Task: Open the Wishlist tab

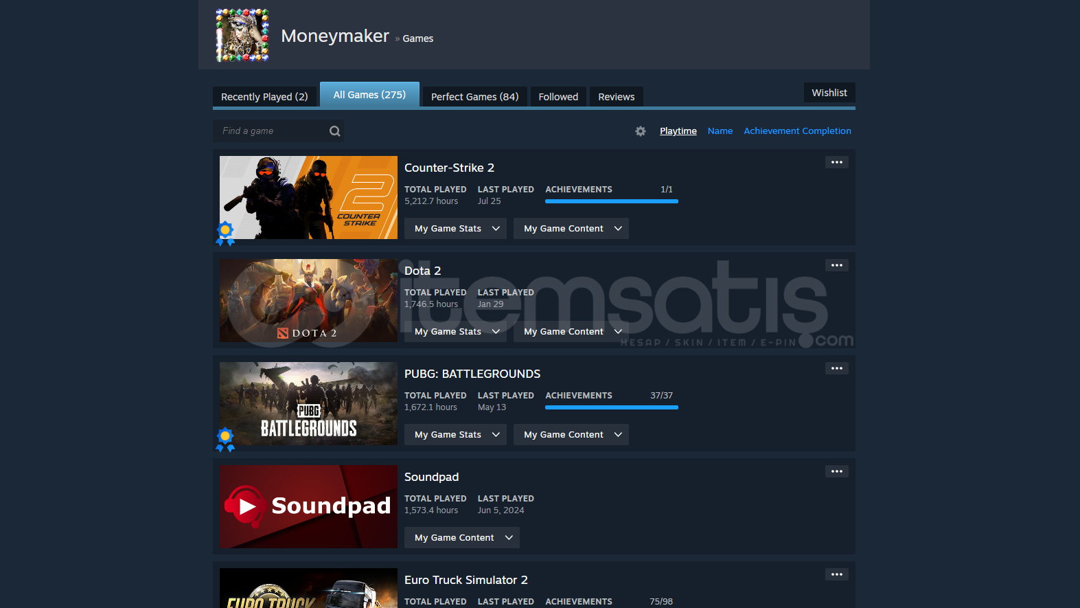Action: (829, 93)
